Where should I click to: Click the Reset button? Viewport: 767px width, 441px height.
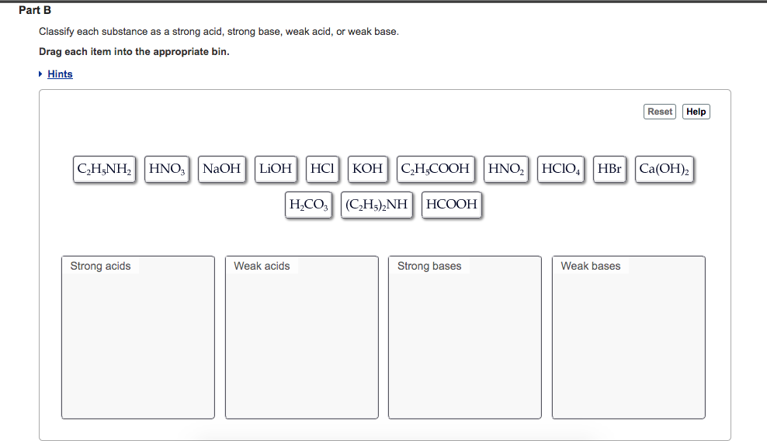(x=660, y=112)
